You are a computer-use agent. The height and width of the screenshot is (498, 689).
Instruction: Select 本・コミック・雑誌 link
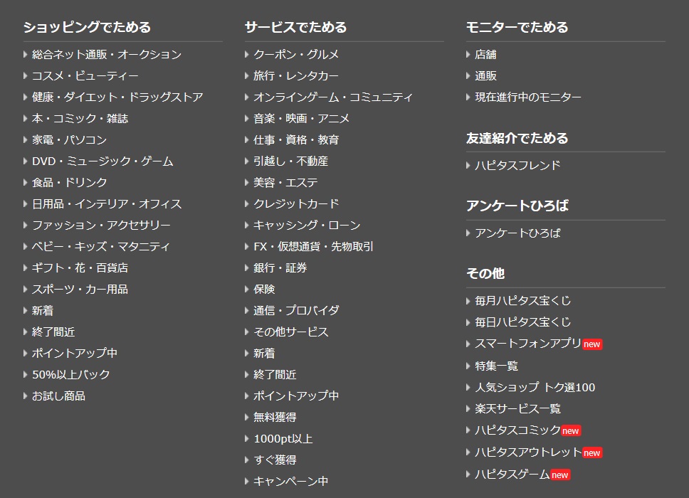click(80, 119)
